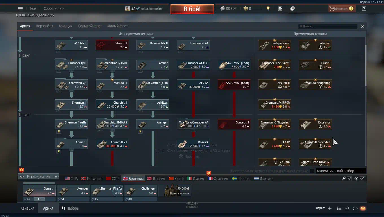This screenshot has height=217, width=384.
Task: Click the red В бой! button
Action: [192, 9]
